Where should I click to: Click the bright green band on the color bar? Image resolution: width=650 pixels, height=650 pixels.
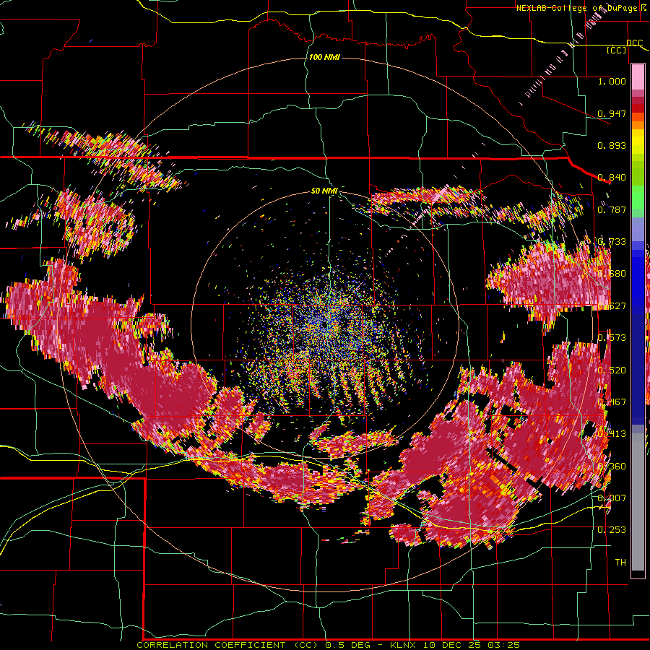pyautogui.click(x=638, y=197)
